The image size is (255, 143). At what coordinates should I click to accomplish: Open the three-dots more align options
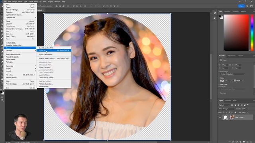91,6
